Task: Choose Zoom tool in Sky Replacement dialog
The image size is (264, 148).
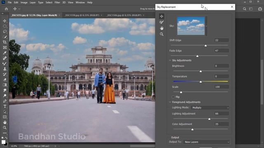Action: (x=161, y=34)
